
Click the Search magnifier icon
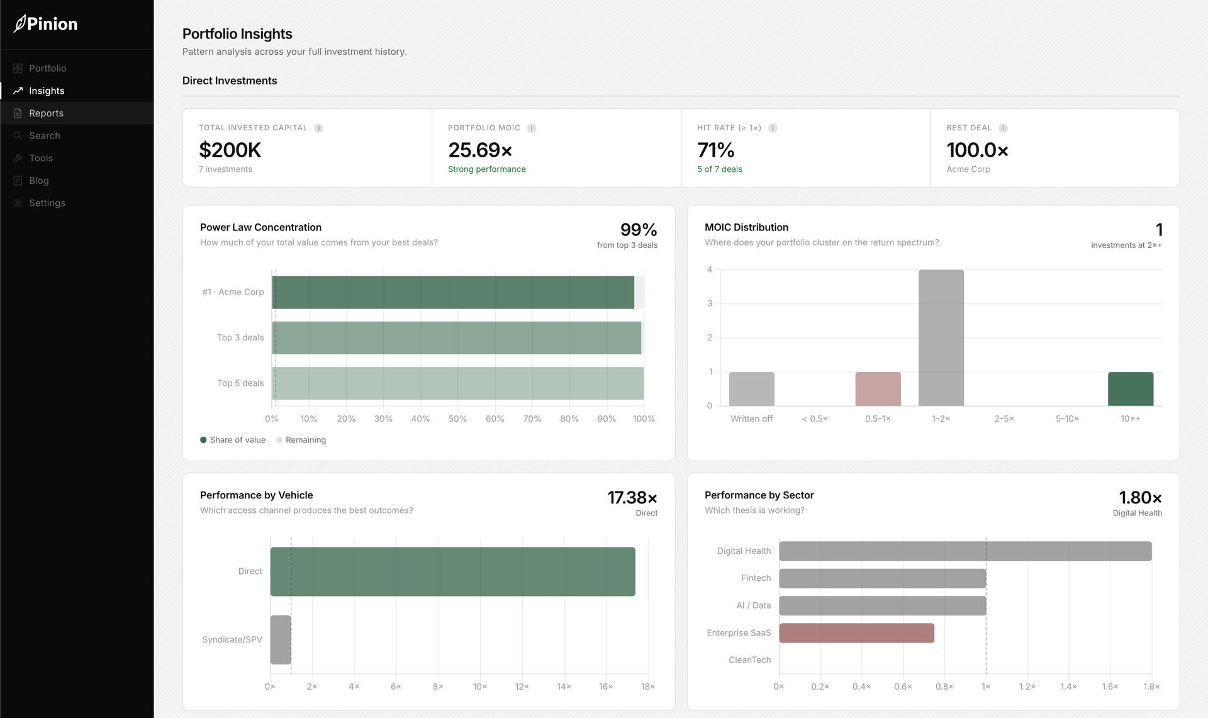tap(18, 135)
